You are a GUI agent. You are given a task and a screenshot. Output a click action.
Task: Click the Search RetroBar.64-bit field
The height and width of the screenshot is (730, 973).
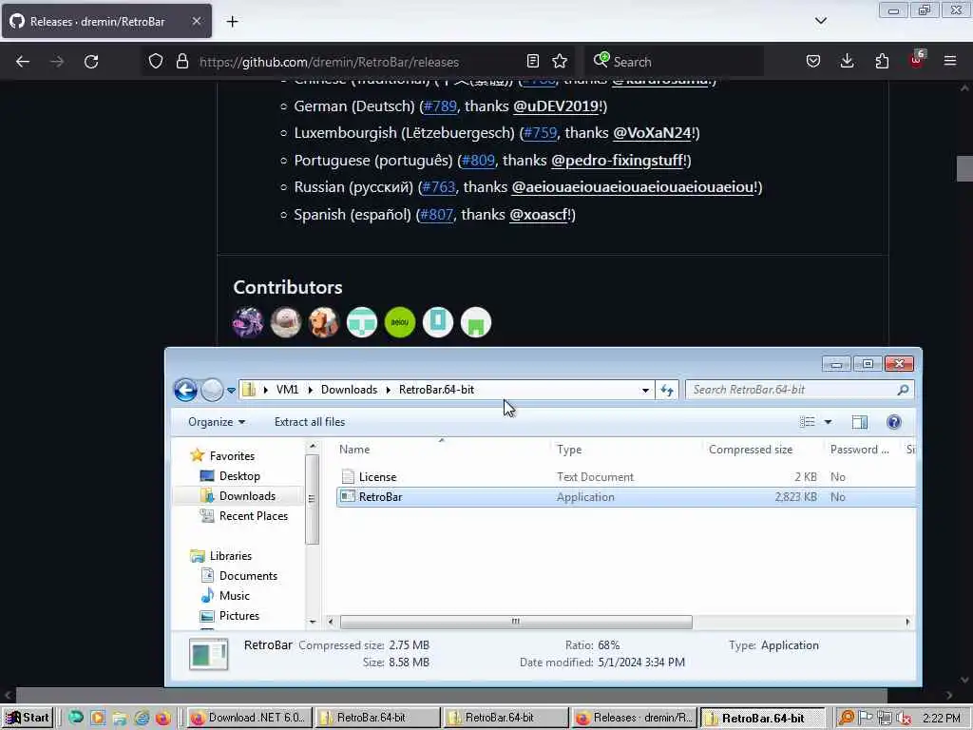coord(800,390)
